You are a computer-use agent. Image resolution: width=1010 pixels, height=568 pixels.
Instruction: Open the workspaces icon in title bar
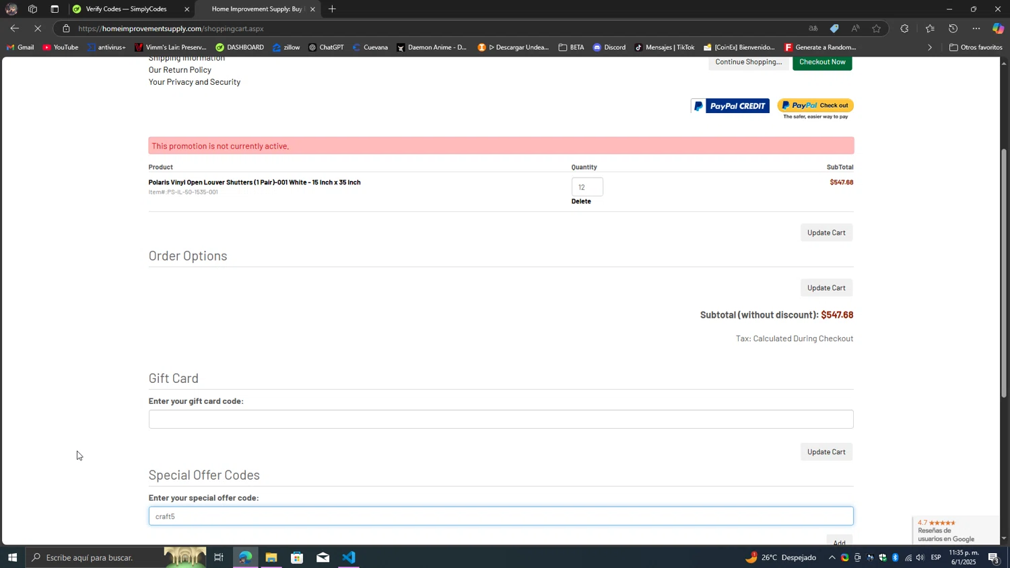[32, 9]
